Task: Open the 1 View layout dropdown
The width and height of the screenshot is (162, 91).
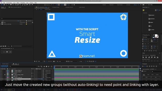Action: pyautogui.click(x=82, y=61)
